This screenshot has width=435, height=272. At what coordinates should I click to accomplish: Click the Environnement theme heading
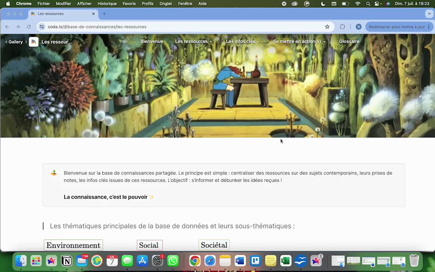tap(73, 245)
